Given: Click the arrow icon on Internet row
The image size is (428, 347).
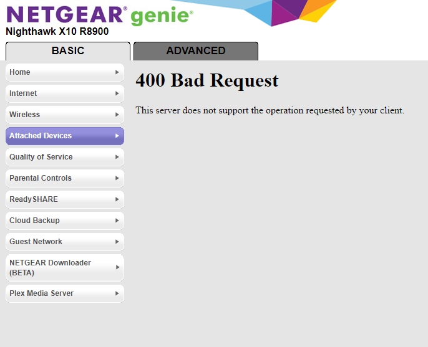Looking at the screenshot, I should (x=117, y=93).
